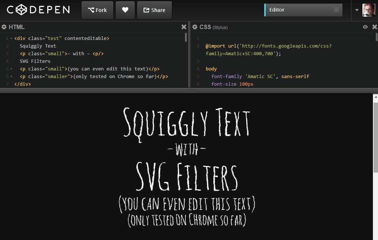
Task: Open the CSS panel settings gear
Action: pyautogui.click(x=195, y=27)
